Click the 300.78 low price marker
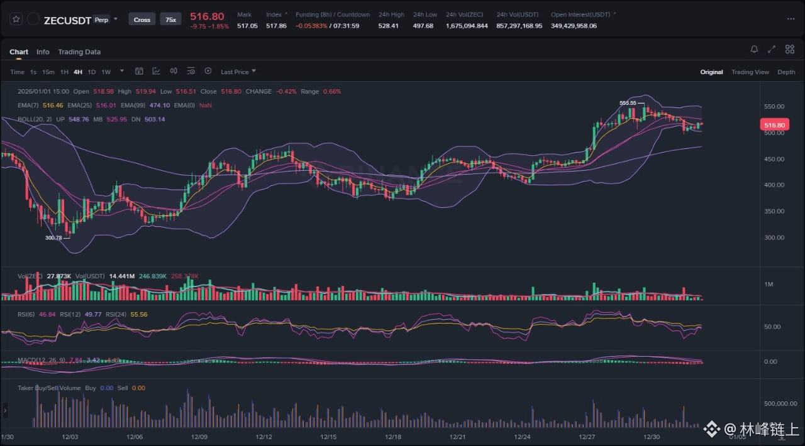Image resolution: width=805 pixels, height=446 pixels. point(53,238)
